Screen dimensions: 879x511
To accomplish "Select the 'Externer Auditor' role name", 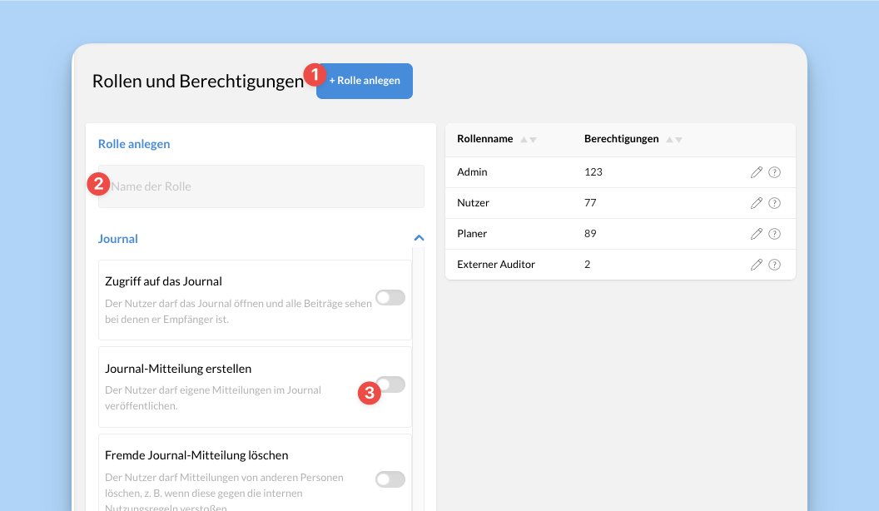I will point(496,265).
